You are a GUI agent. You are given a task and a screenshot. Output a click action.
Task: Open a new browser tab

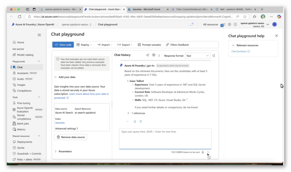[x=262, y=9]
